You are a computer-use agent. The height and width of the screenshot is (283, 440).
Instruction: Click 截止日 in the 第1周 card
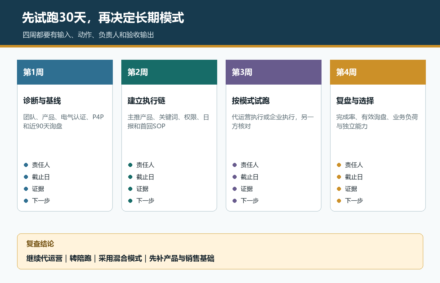tap(41, 177)
